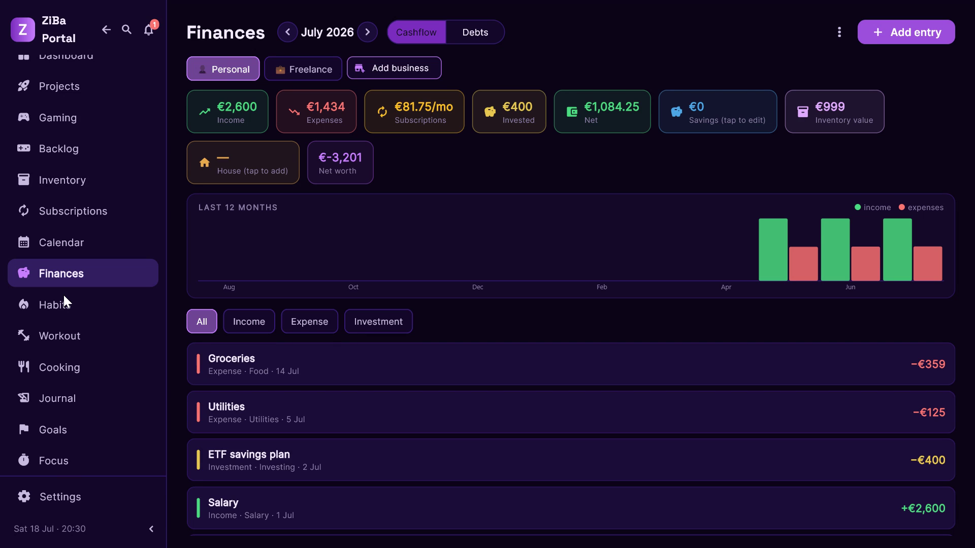Screen dimensions: 975x548
Task: Click the back arrow in sidebar header
Action: (106, 30)
